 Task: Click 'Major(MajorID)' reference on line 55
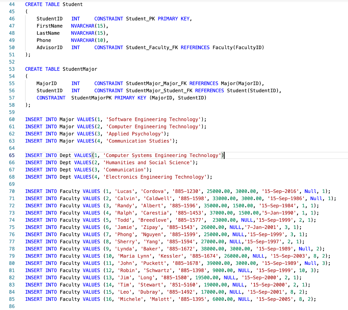click(241, 84)
